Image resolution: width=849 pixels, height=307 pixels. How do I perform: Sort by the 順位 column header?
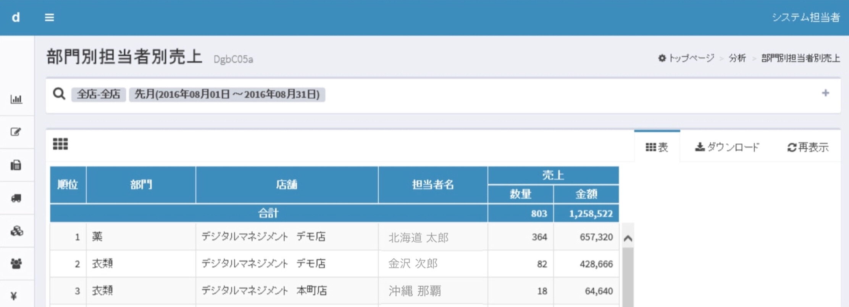click(68, 185)
